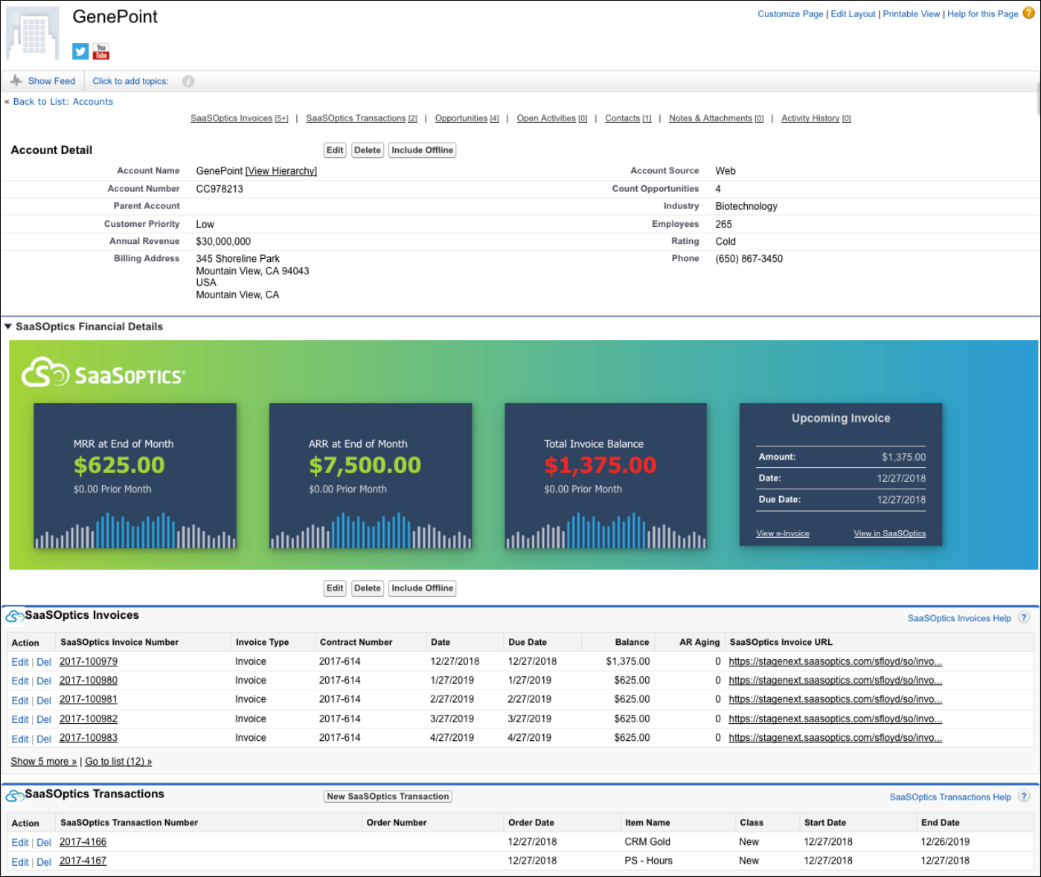
Task: Open transaction 2017-4166
Action: (83, 842)
